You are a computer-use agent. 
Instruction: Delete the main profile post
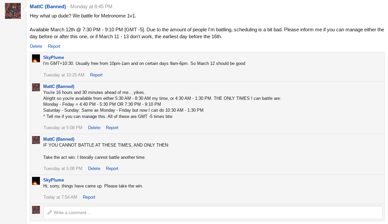(x=36, y=46)
